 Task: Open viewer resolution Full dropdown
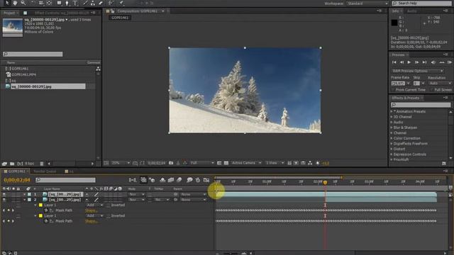[x=202, y=163]
